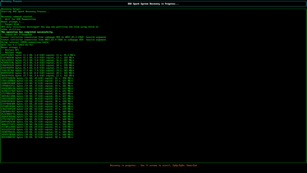307x173 pixels.
Task: Select the "from codepage 850 to ANSI_X3.4-1968" error line
Action: [x=54, y=37]
